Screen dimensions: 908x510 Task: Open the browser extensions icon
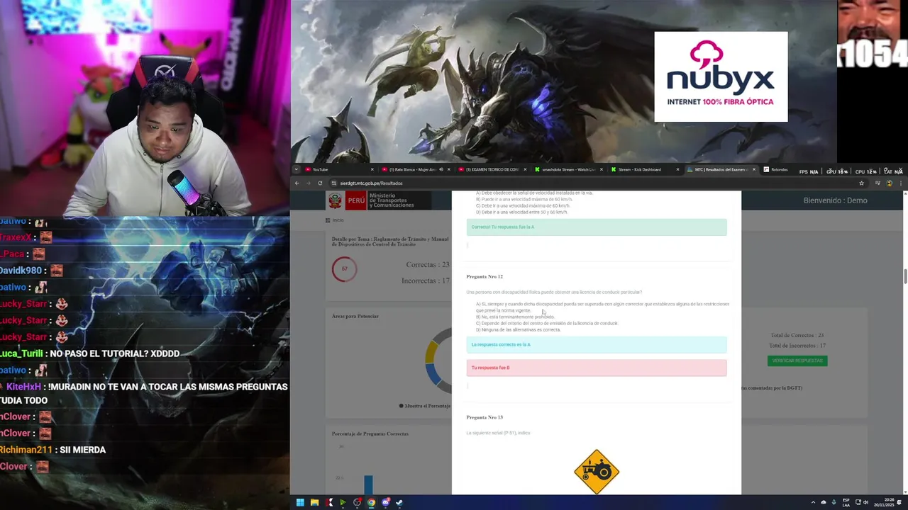coord(877,183)
